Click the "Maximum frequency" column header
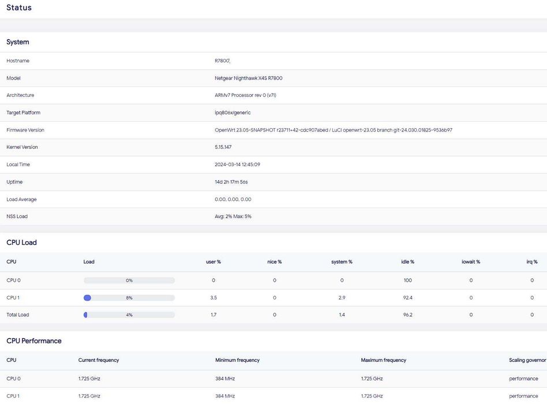Viewport: 547px width, 404px height. click(x=383, y=360)
